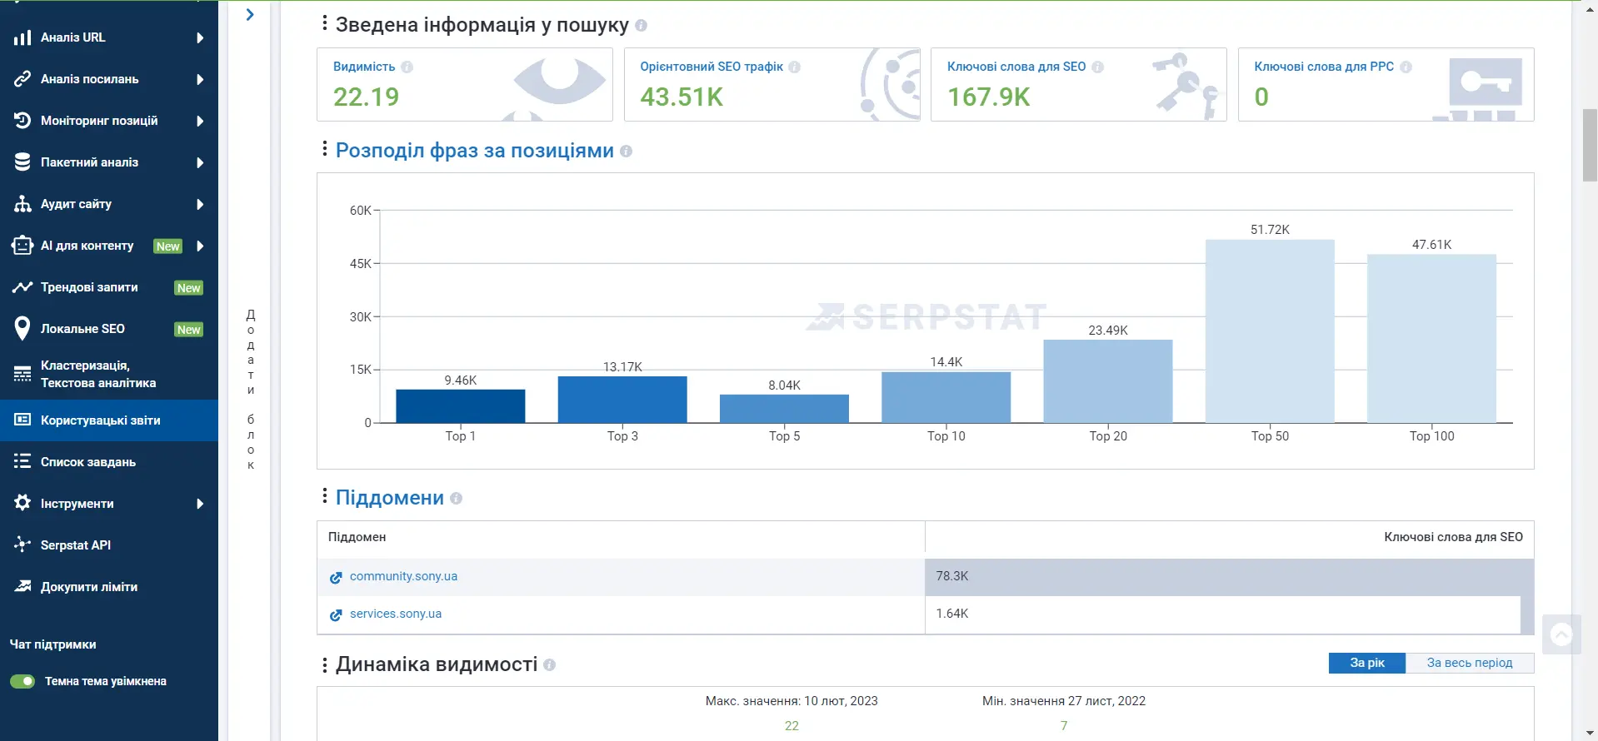Click the Top 20 bar in chart

pos(1108,381)
